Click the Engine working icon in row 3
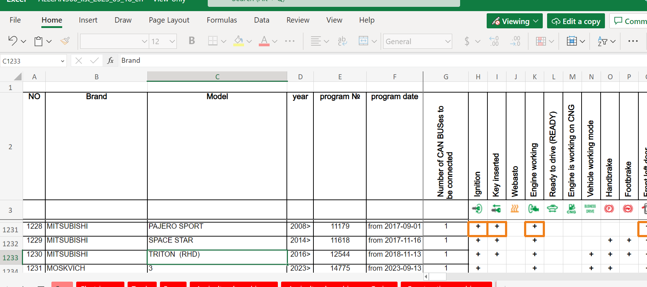The width and height of the screenshot is (647, 287). tap(534, 208)
